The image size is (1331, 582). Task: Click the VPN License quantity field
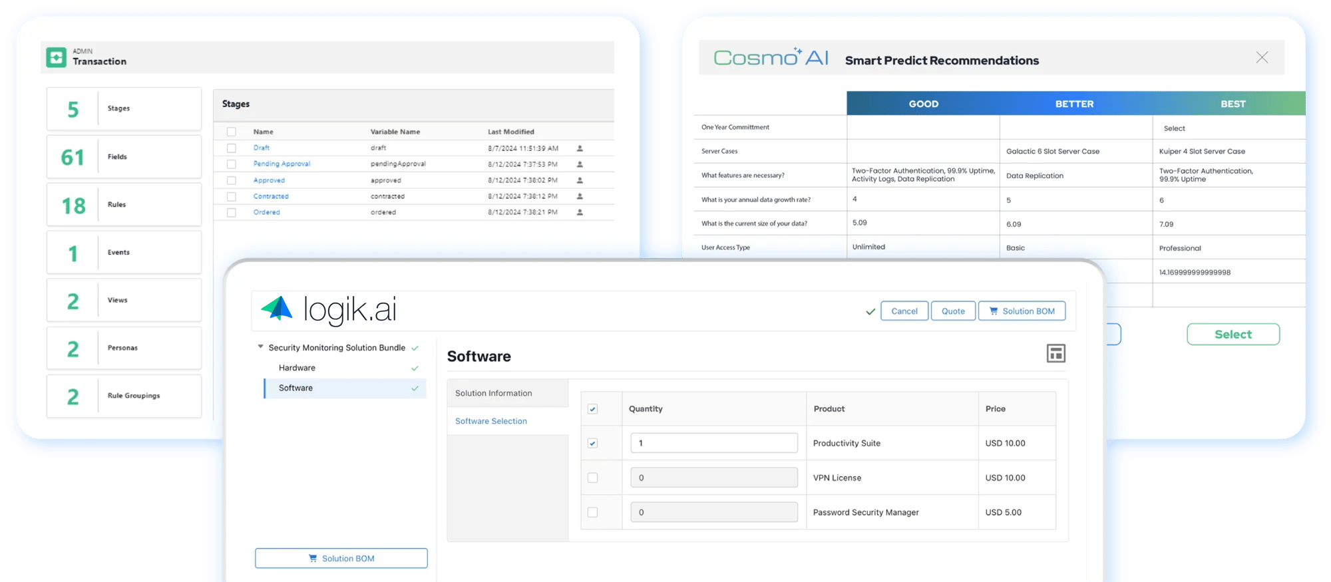(x=714, y=478)
